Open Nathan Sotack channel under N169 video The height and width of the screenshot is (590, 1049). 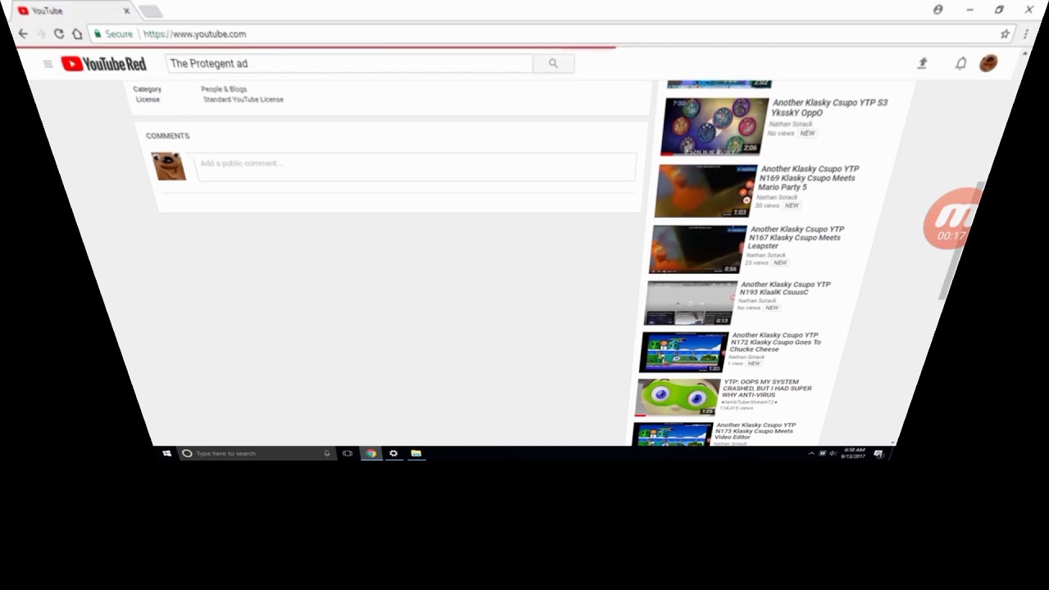[x=777, y=197]
